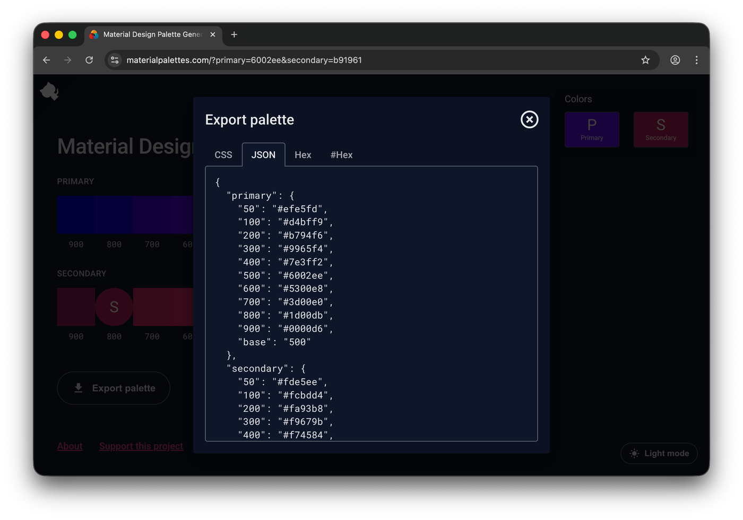Open the About link
The height and width of the screenshot is (520, 743).
(x=70, y=446)
